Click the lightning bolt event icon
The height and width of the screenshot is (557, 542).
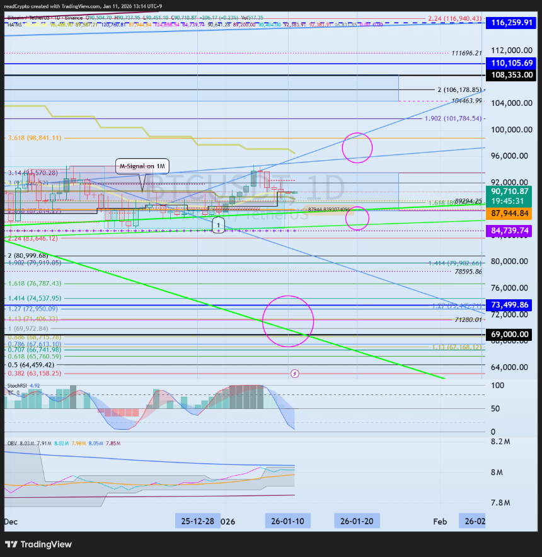[295, 374]
